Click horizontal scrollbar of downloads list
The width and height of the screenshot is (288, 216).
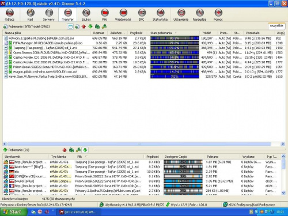139,144
